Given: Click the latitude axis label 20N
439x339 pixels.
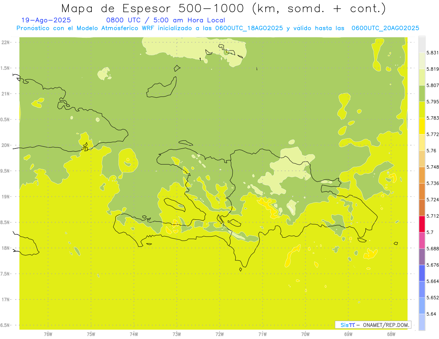Looking at the screenshot, I should click(5, 145).
